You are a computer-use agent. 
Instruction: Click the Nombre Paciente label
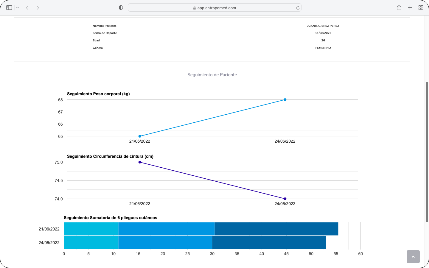pos(105,26)
